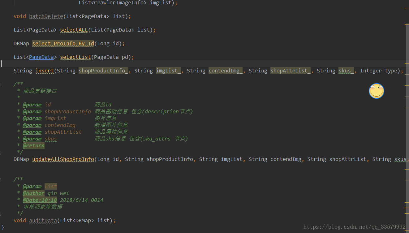Collapse the product update Javadoc at its opening fold marker
Screen dimensions: 409x233
tap(1, 84)
